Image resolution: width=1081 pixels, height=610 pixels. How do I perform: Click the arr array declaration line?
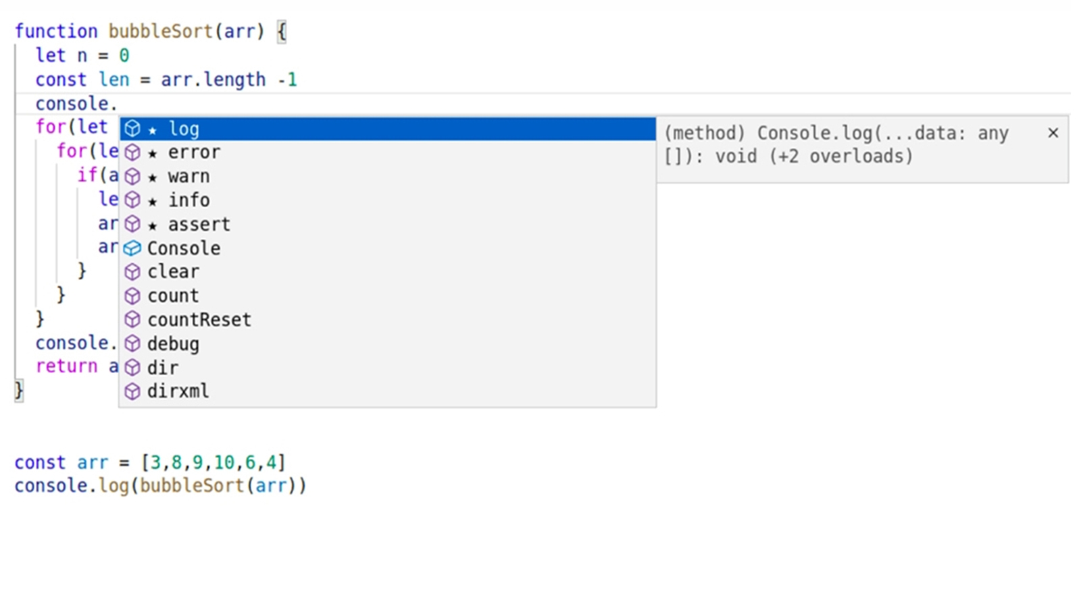(x=150, y=462)
